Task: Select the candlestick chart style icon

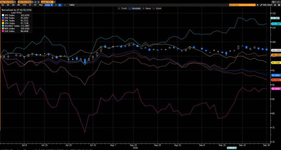Action: tap(60, 5)
